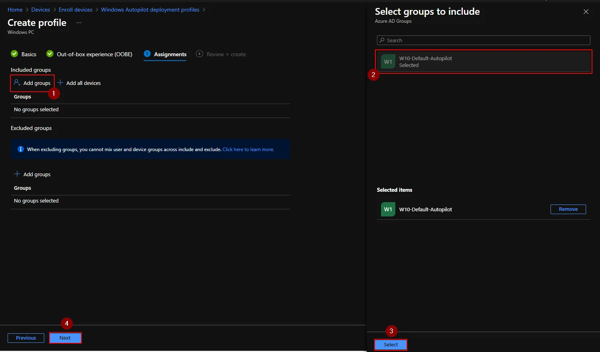Click the green check icon for Out-of-box experience
This screenshot has height=352, width=600.
pos(50,54)
